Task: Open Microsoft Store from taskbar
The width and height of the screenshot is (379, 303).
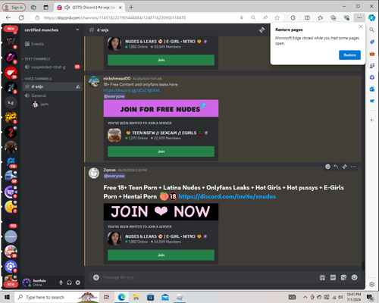Action: pos(151,297)
